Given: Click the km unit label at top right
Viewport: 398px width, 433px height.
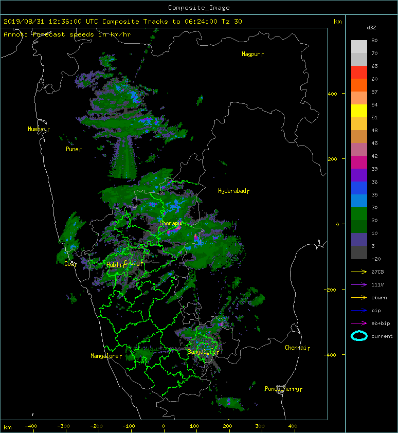Looking at the screenshot, I should [x=338, y=22].
